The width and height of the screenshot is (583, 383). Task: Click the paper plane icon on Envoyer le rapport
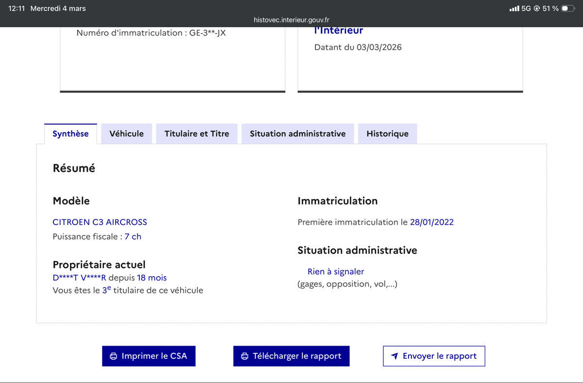tap(395, 356)
